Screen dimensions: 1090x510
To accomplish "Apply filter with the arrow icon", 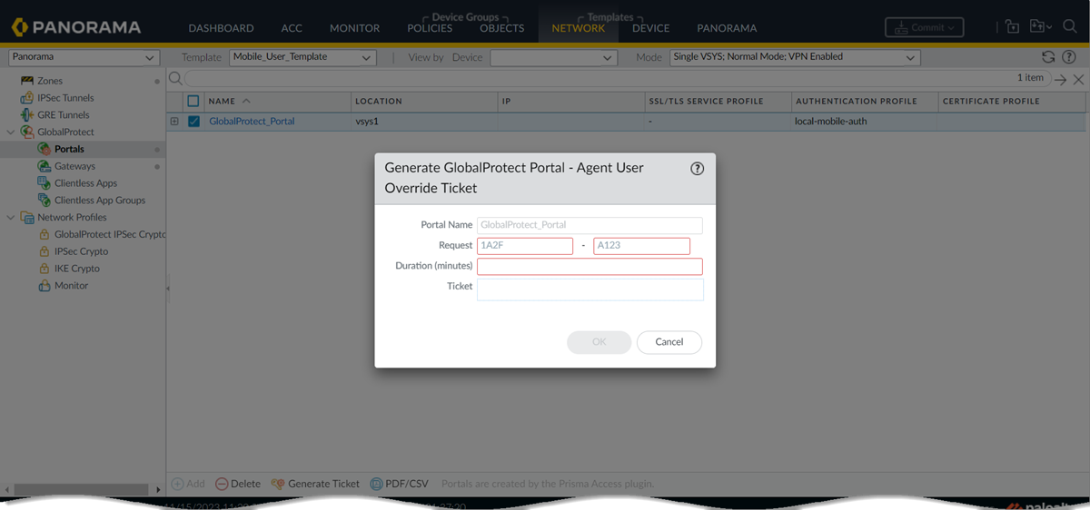I will 1060,80.
